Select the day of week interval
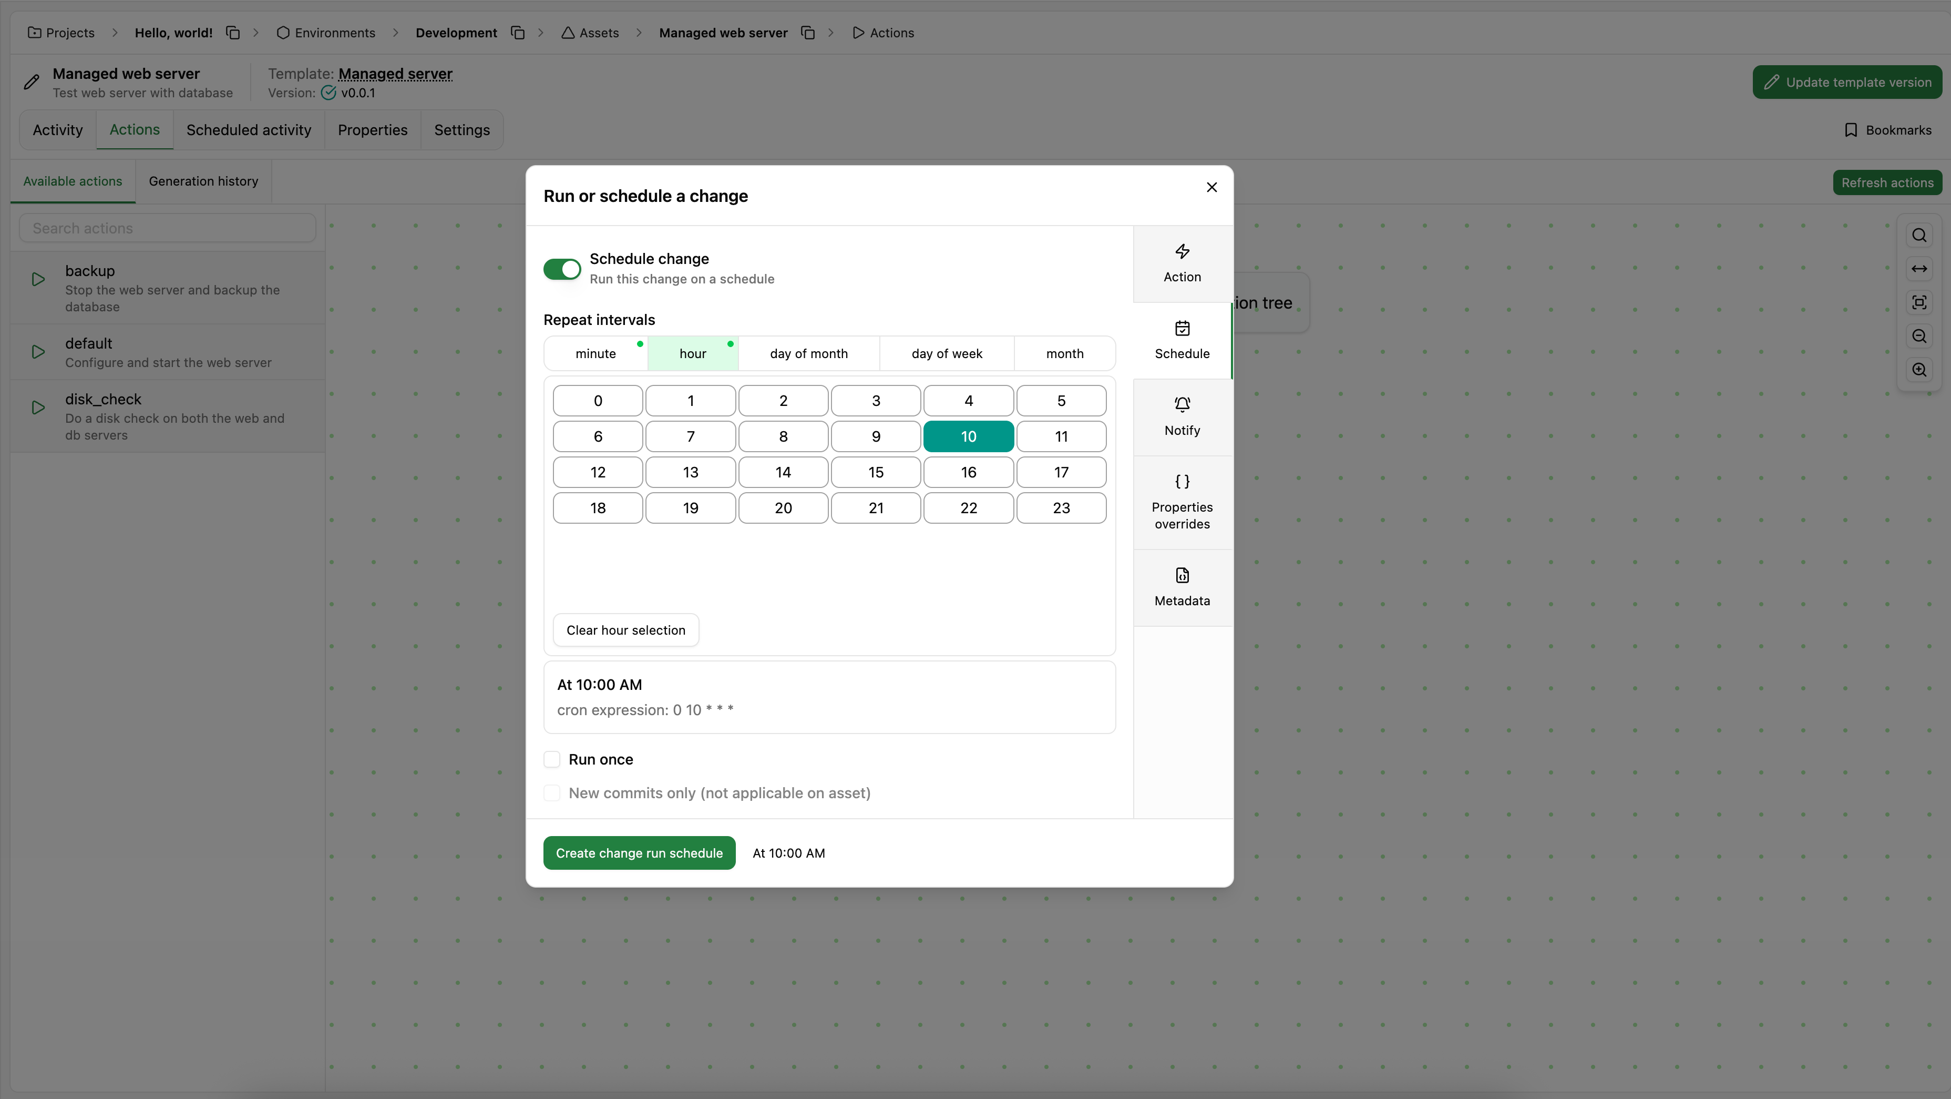This screenshot has height=1099, width=1951. pyautogui.click(x=946, y=353)
